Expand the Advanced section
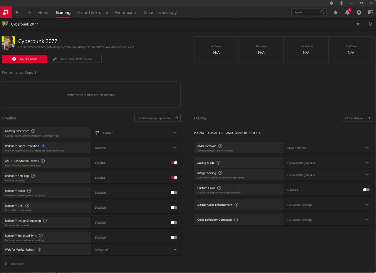The width and height of the screenshot is (376, 273). pos(14,264)
